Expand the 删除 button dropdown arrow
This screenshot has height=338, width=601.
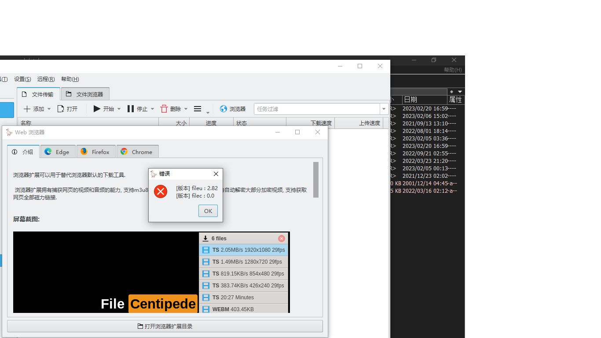tap(185, 109)
